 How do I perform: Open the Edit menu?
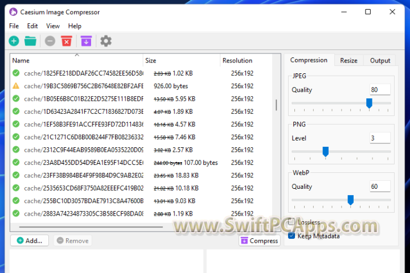tap(32, 26)
